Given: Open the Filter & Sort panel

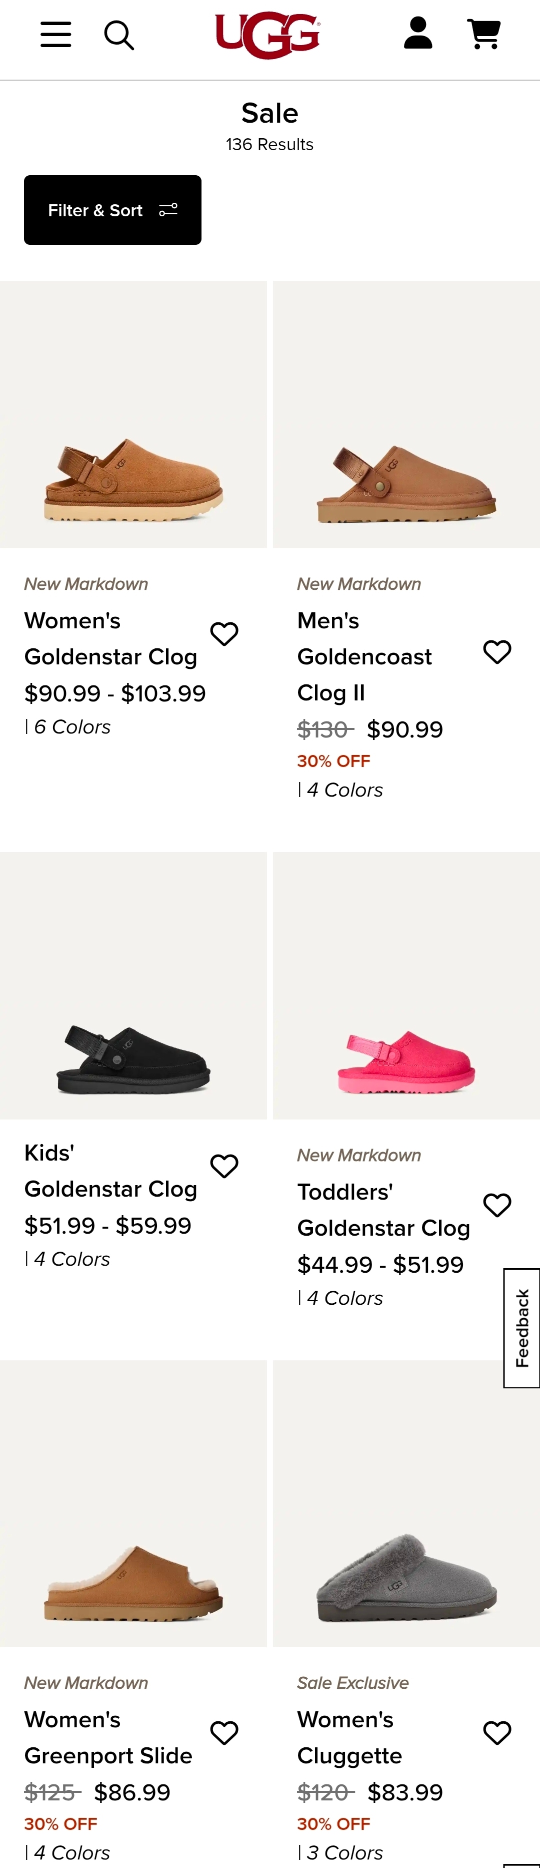Looking at the screenshot, I should coord(112,210).
